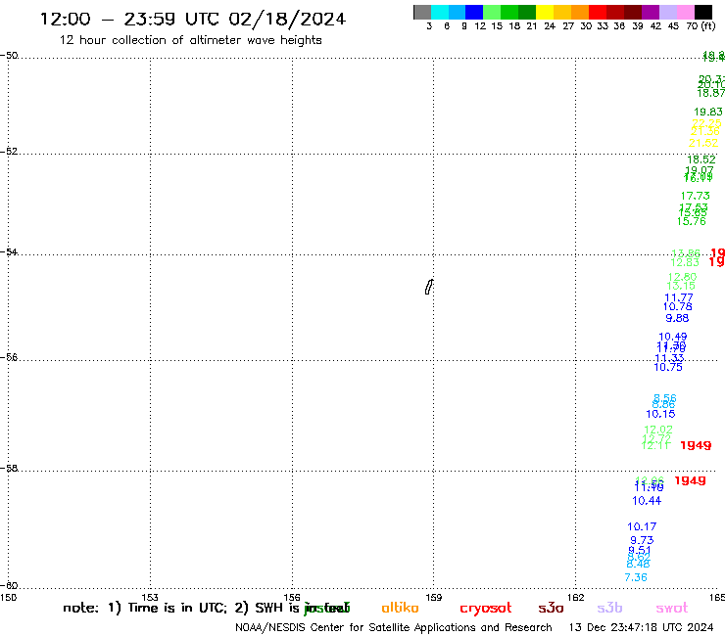Screen dimensions: 725x636
Task: Click the latitude axis label -52
Action: tap(9, 152)
